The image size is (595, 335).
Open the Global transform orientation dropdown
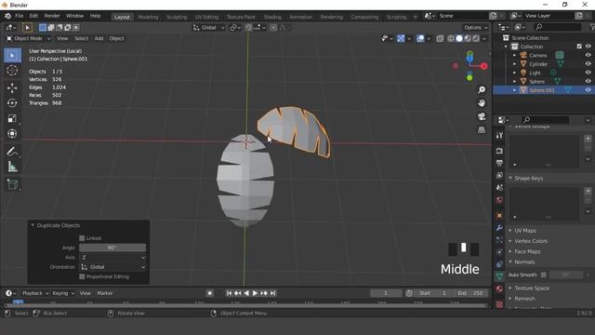coord(208,27)
